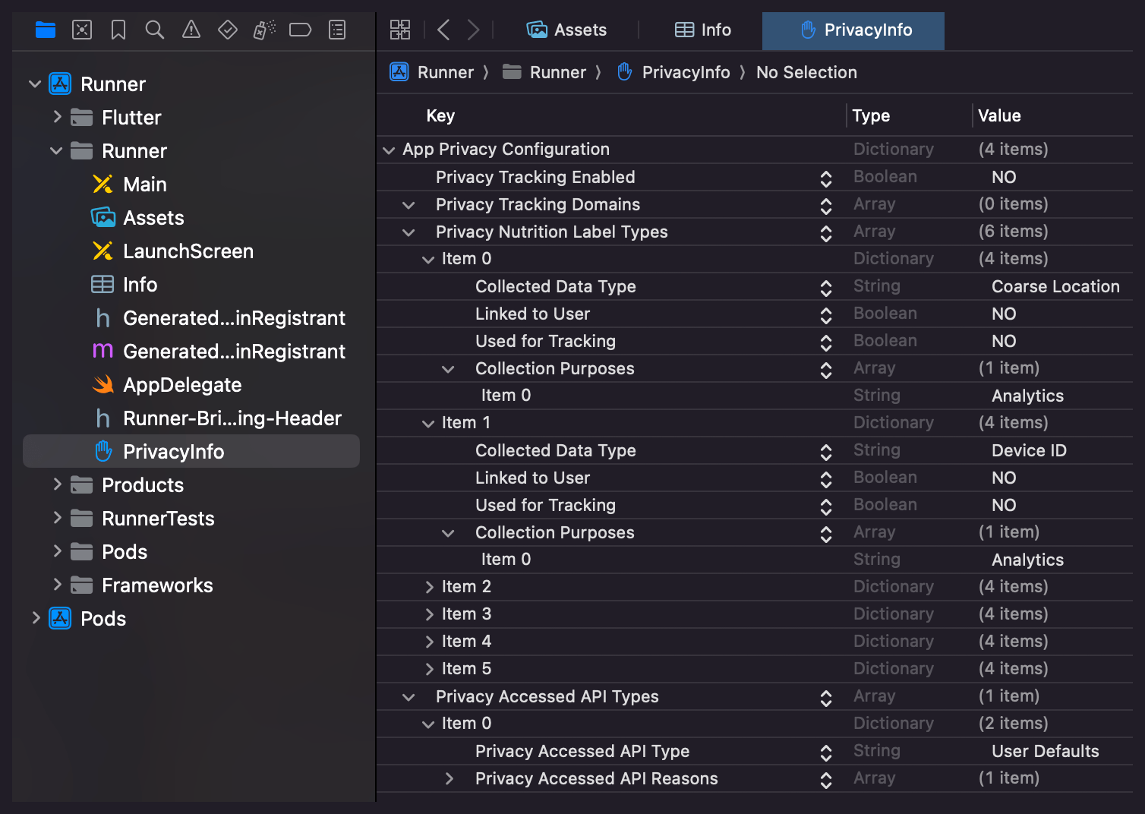Expand Item 2 in nutrition label types
The width and height of the screenshot is (1145, 814).
[429, 588]
